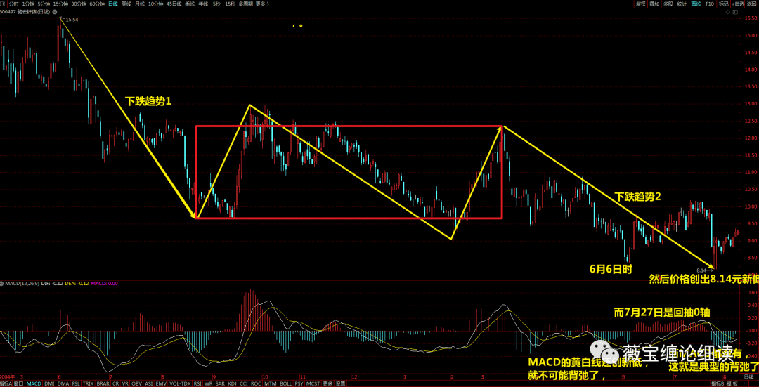Open the F10 company info
Screen dimensions: 759x387
710,4
